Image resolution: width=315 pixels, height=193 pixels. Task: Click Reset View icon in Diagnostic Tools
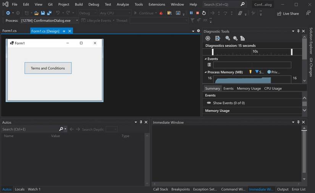pos(242,38)
